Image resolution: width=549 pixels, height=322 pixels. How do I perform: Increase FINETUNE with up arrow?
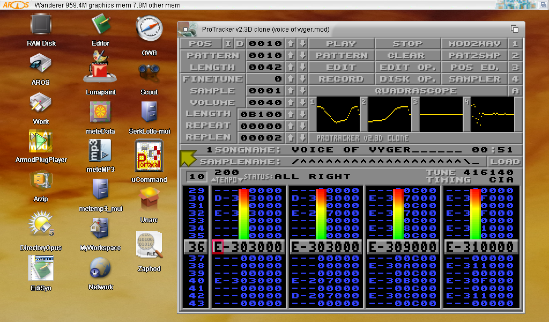pyautogui.click(x=291, y=79)
